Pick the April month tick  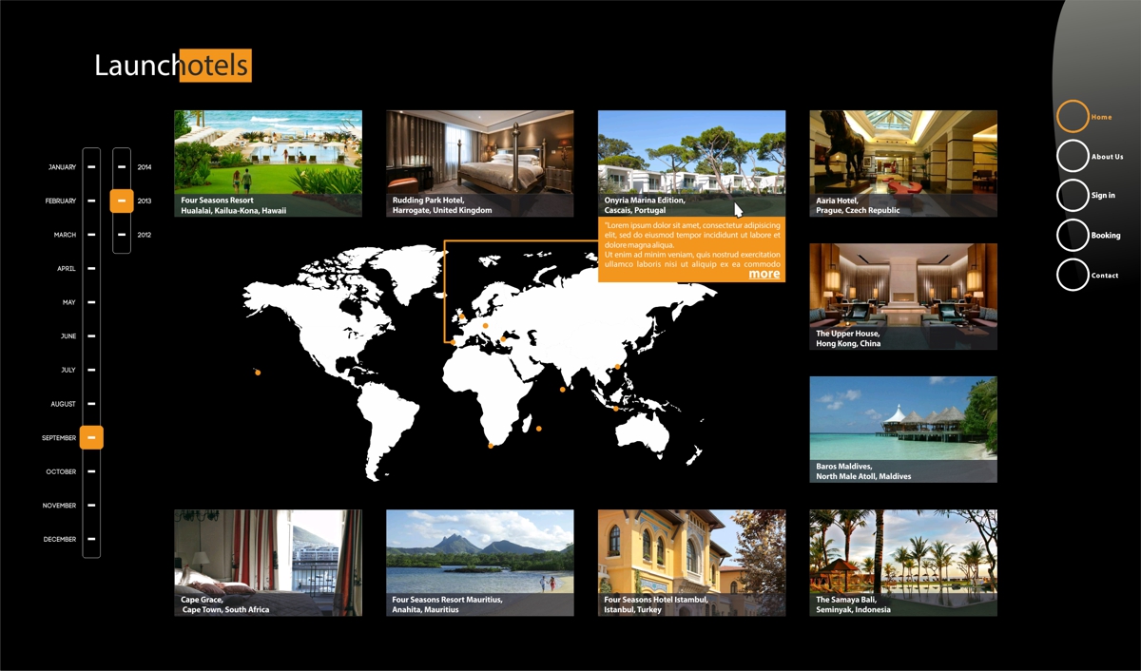(91, 268)
